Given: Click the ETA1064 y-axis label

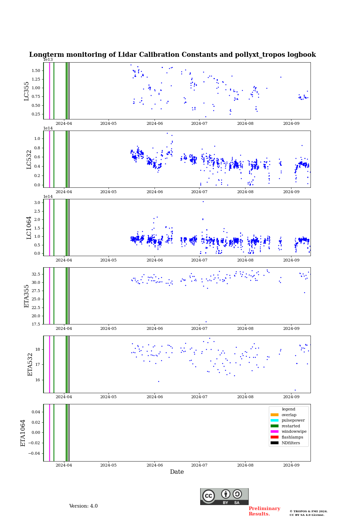Looking at the screenshot, I should (x=23, y=433).
